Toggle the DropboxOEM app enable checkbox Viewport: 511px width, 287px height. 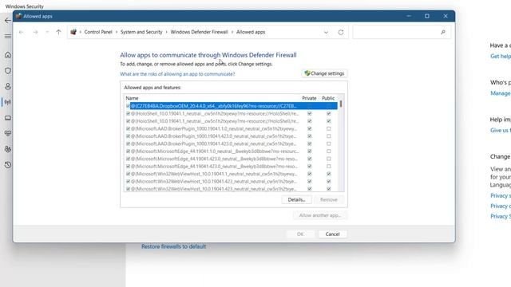tap(128, 106)
